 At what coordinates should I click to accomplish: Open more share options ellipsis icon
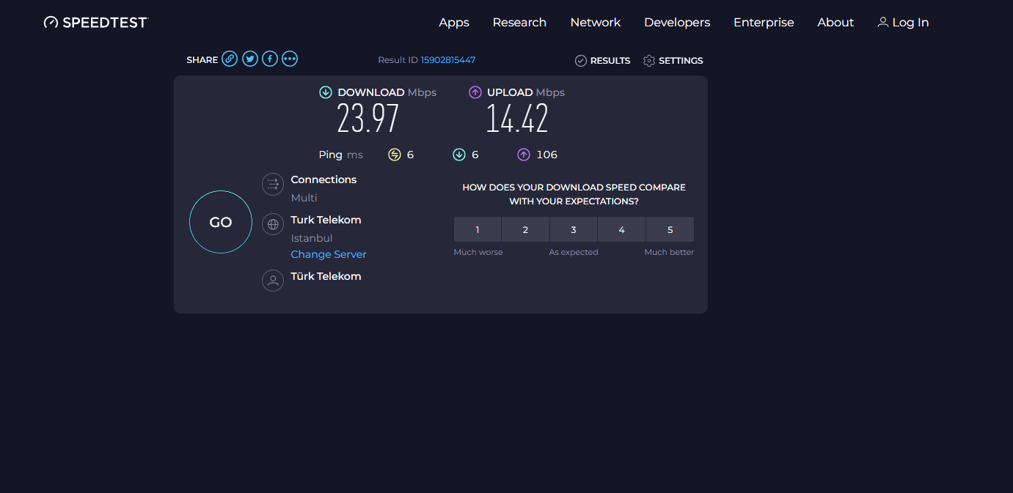click(290, 59)
